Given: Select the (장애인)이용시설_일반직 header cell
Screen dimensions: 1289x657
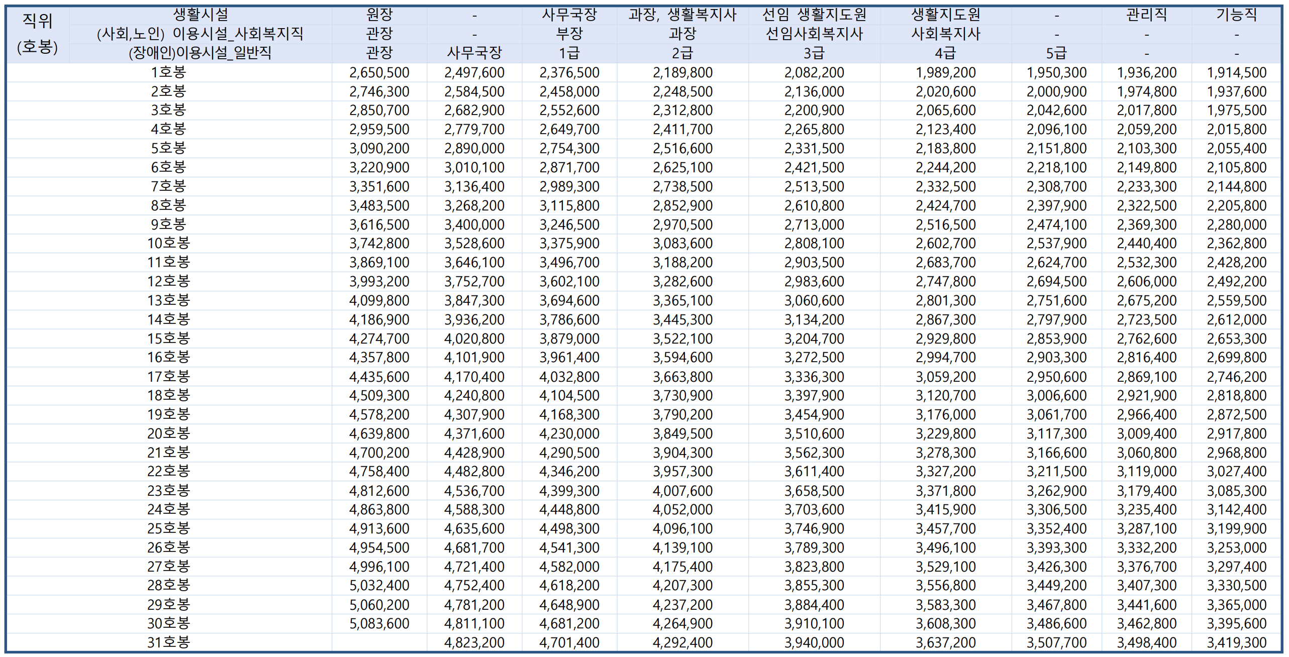Looking at the screenshot, I should pyautogui.click(x=200, y=53).
